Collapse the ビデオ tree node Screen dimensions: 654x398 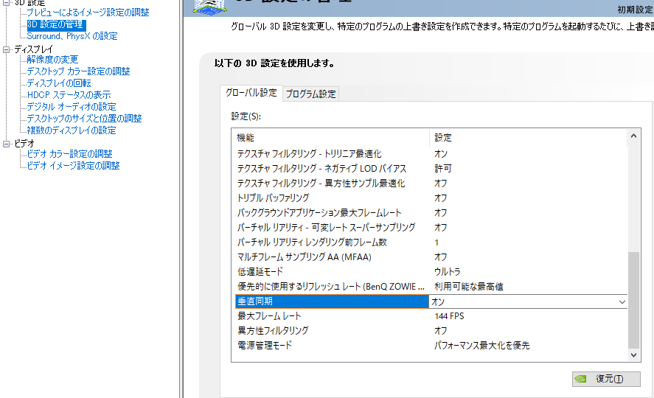[x=6, y=144]
